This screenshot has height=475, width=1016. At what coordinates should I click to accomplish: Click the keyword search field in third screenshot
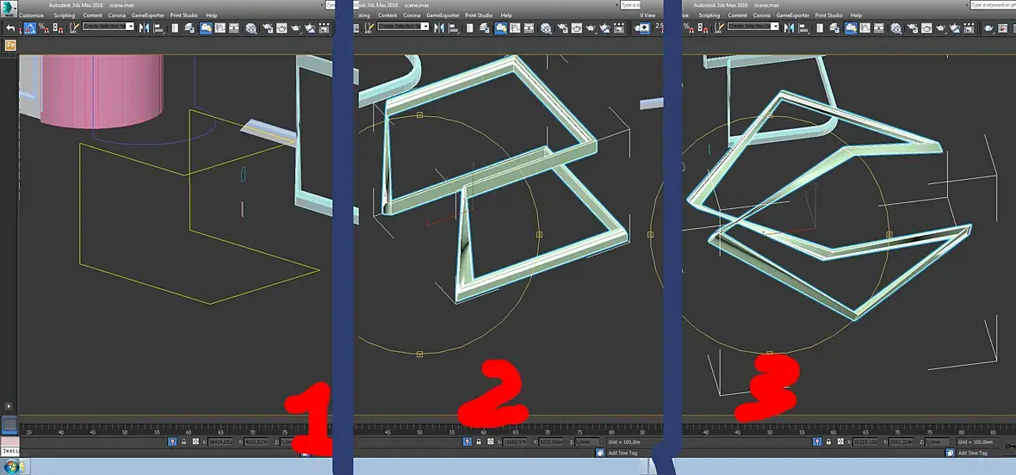coord(993,4)
